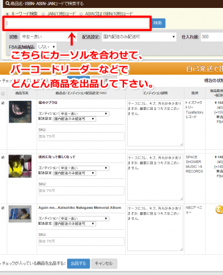Click the キャンセル button at bottom
The image size is (223, 275).
[x=104, y=263]
